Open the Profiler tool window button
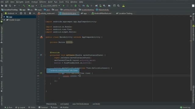195x109 pixels. click(x=64, y=107)
